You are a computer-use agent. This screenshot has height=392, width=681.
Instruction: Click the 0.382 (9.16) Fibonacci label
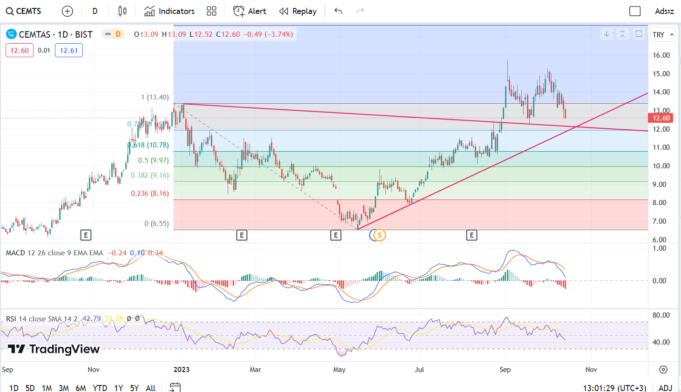pos(150,175)
